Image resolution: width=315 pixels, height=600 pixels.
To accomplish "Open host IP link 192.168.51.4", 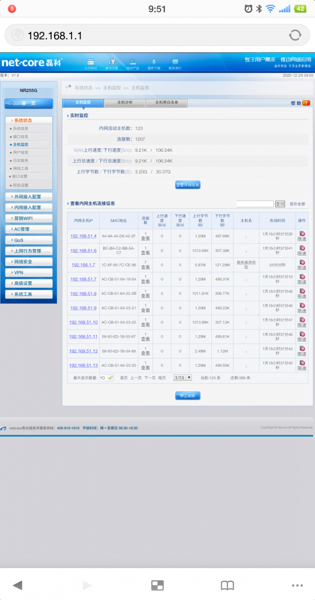I will click(x=83, y=236).
